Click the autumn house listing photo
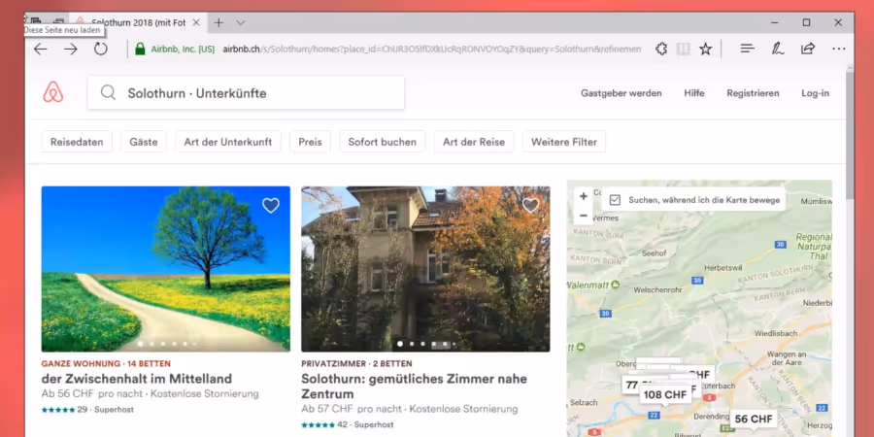 click(426, 269)
